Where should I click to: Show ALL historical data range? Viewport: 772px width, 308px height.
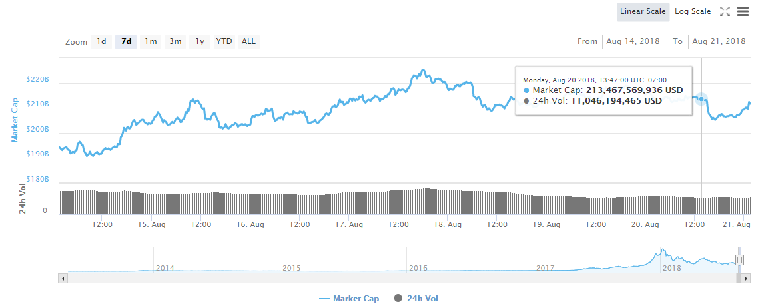tap(248, 42)
